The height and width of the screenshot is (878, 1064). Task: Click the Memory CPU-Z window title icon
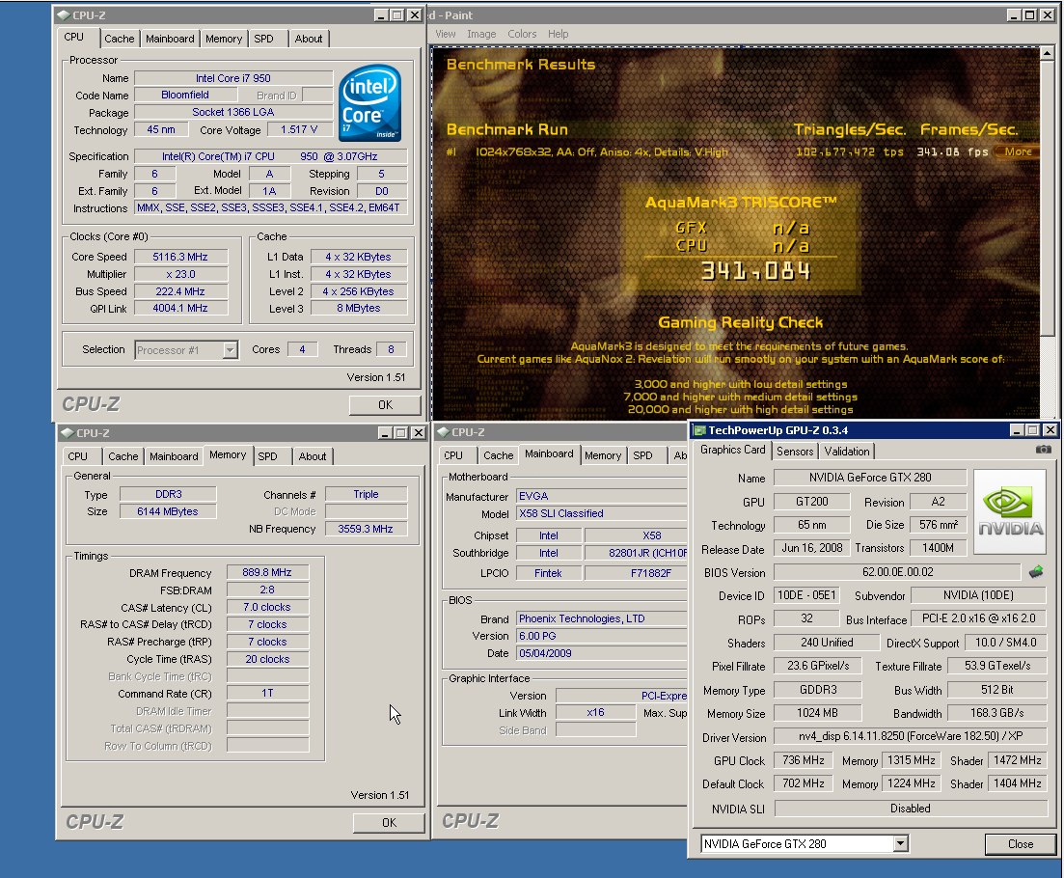(x=68, y=433)
